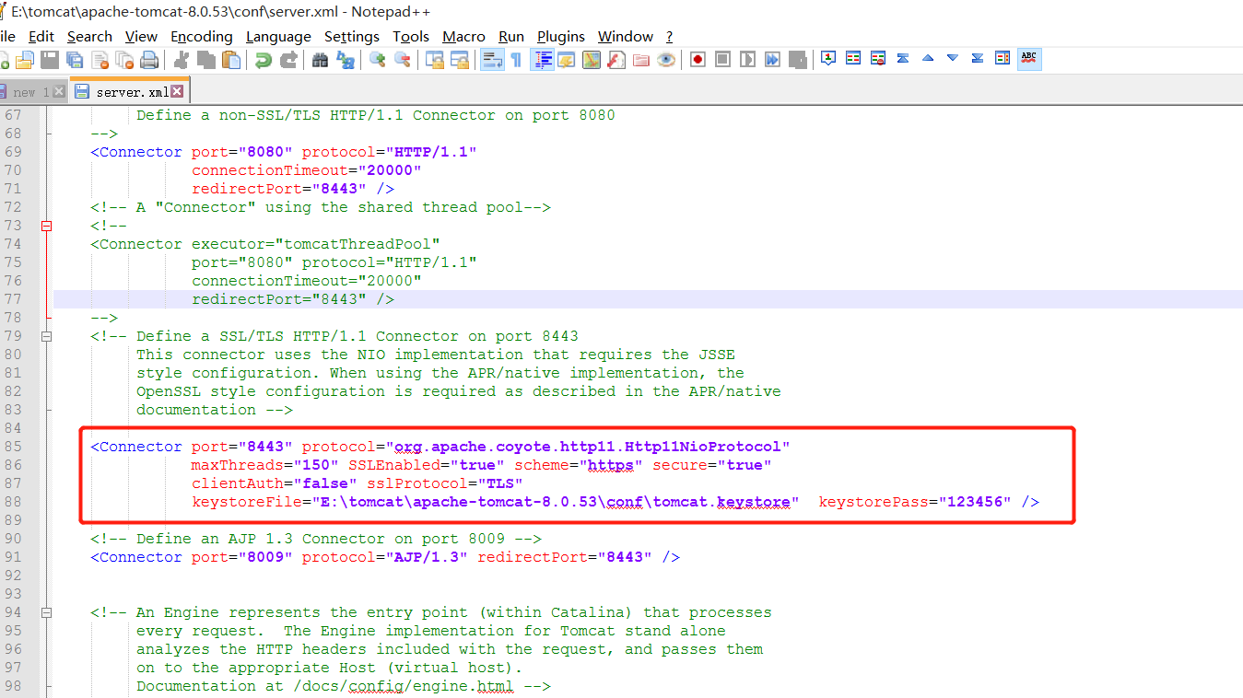The height and width of the screenshot is (698, 1243).
Task: Open the Tools menu
Action: coord(410,37)
